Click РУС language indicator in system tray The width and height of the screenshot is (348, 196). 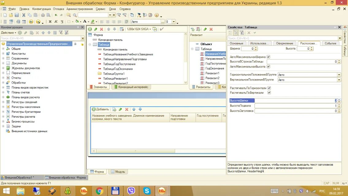pos(322,191)
